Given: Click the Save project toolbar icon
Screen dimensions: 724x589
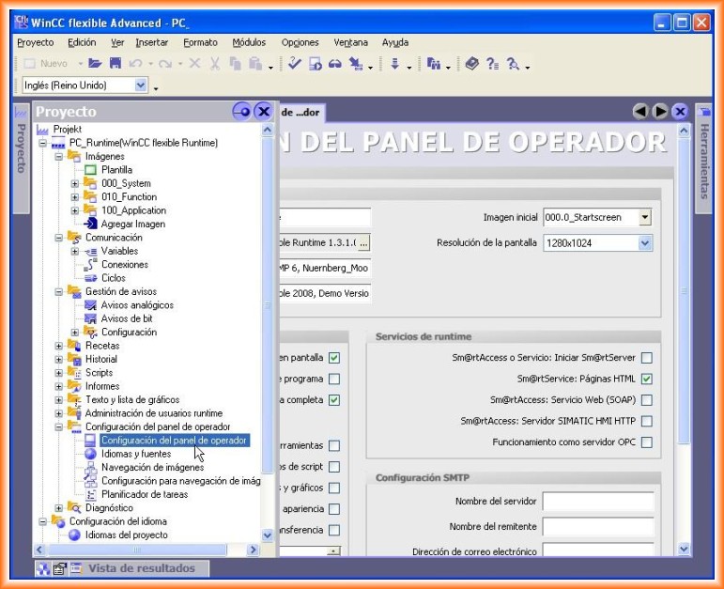Looking at the screenshot, I should pyautogui.click(x=115, y=64).
